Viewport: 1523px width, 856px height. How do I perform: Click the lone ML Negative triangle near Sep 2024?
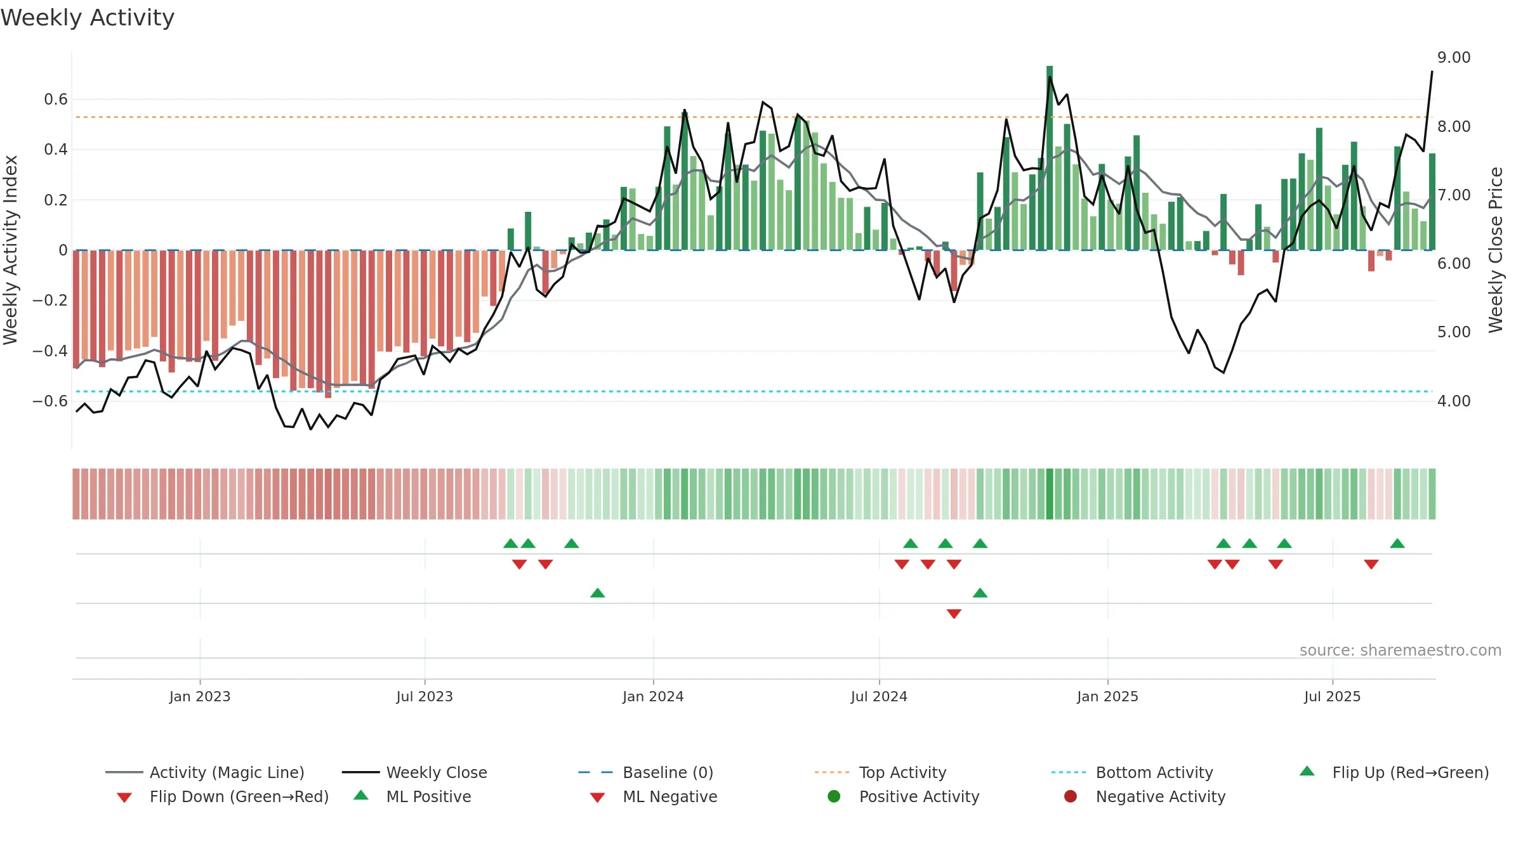[954, 614]
